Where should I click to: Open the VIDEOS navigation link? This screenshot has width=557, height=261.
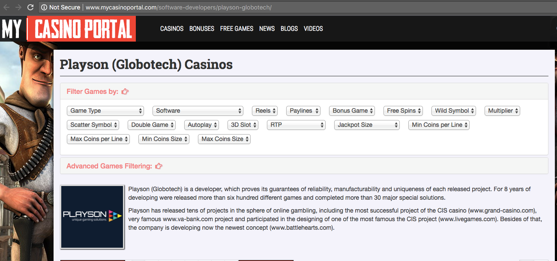tap(313, 29)
